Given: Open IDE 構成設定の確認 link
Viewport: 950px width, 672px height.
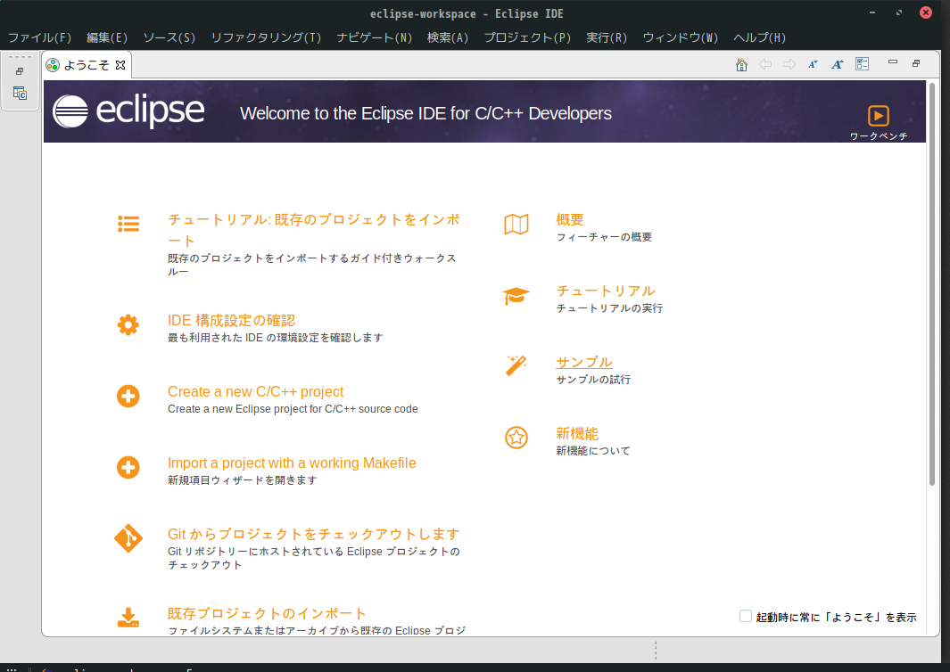Looking at the screenshot, I should 231,320.
